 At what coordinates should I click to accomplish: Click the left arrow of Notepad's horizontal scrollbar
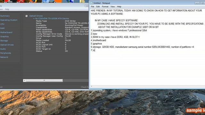click(x=92, y=86)
